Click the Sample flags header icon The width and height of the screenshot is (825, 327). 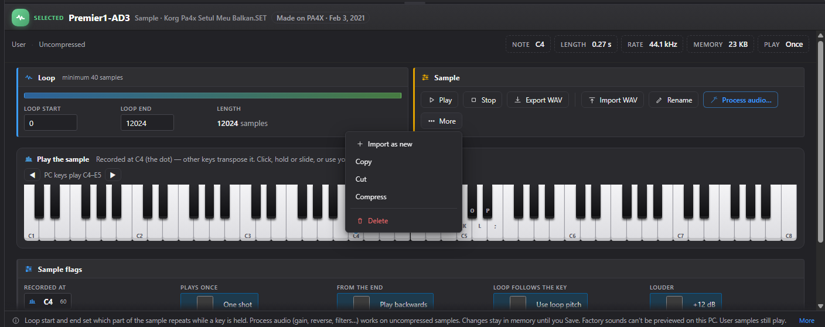pos(29,269)
